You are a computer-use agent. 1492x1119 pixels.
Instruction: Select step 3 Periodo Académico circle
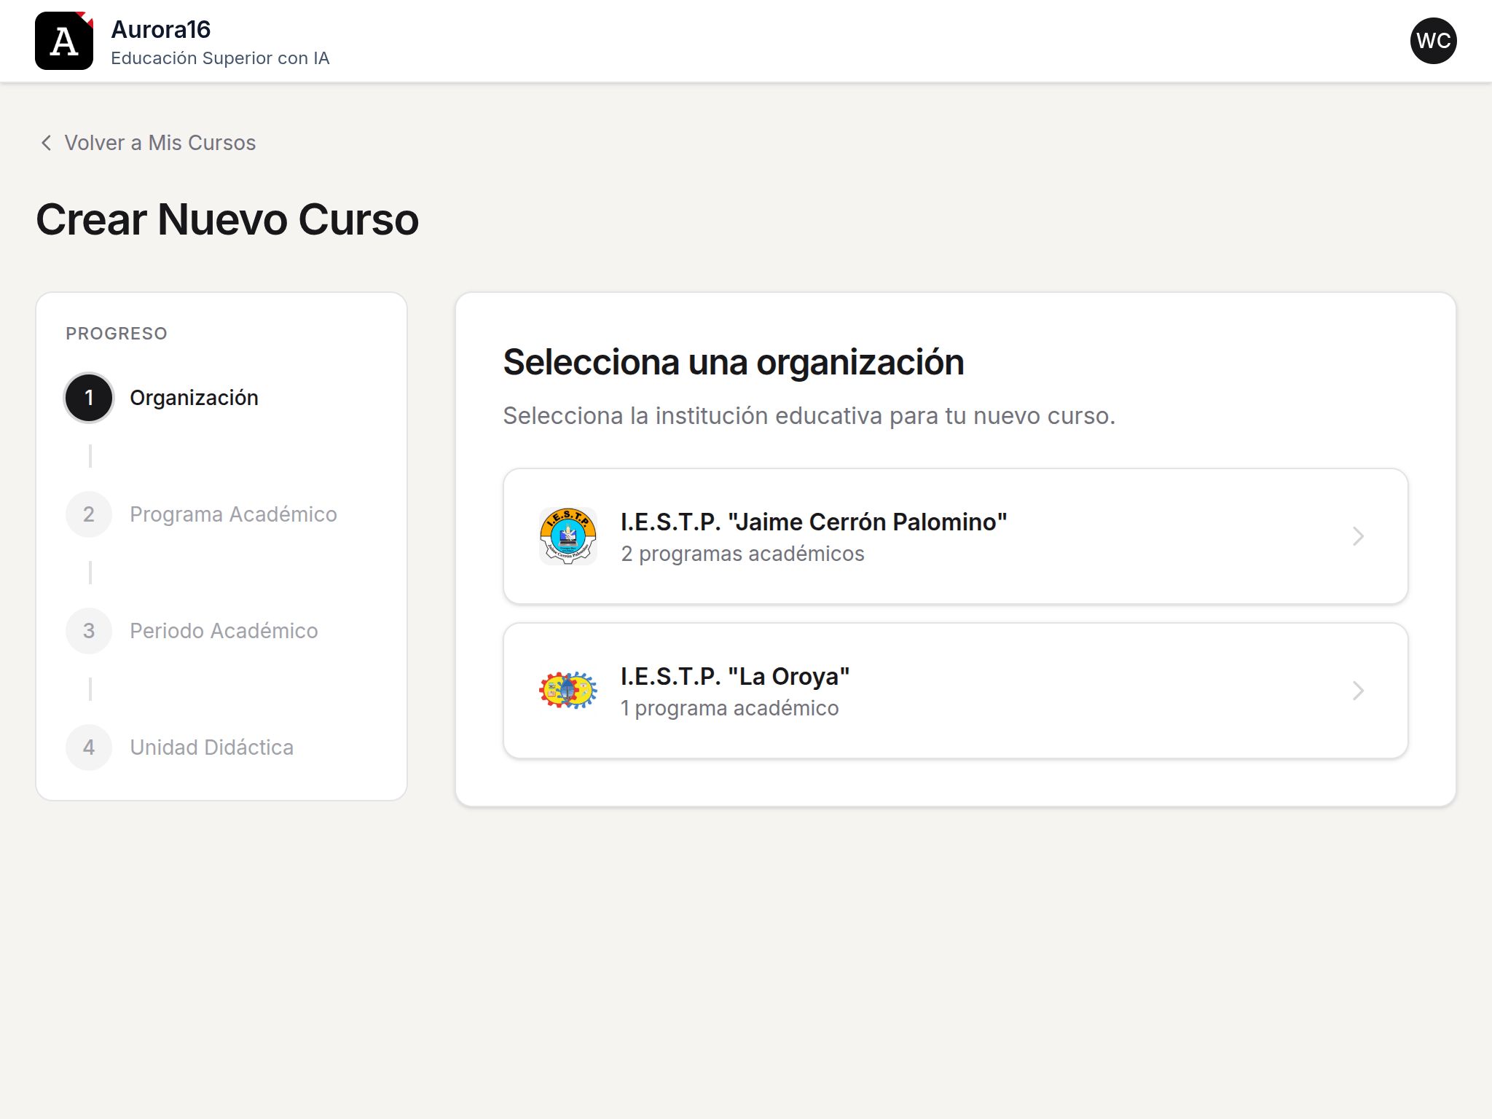point(88,630)
